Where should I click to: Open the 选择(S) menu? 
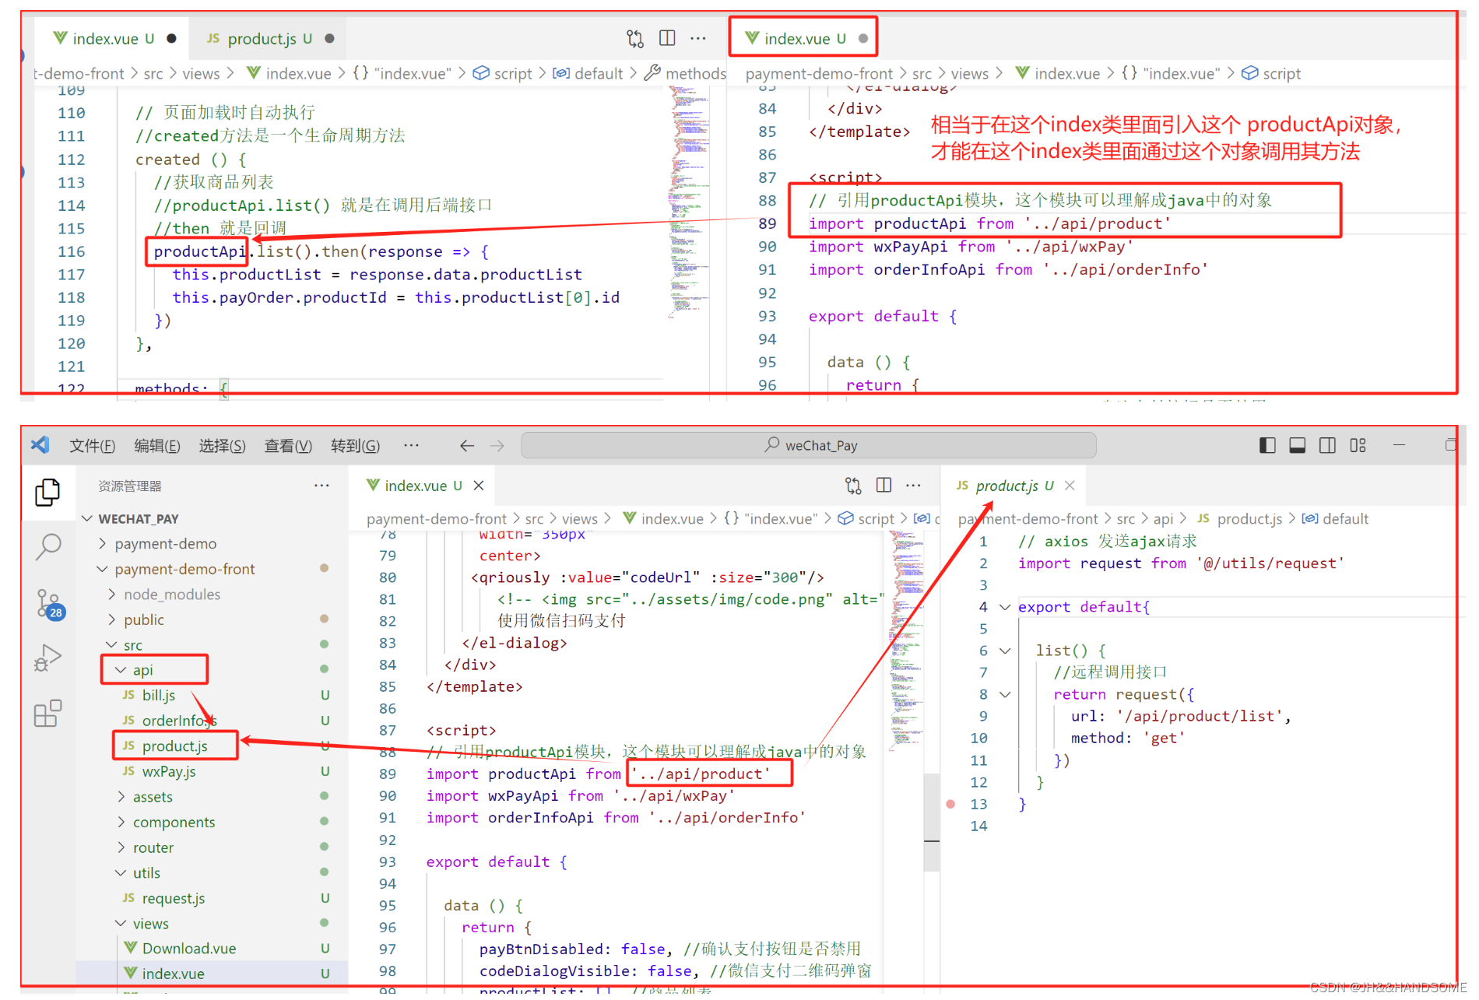(222, 445)
